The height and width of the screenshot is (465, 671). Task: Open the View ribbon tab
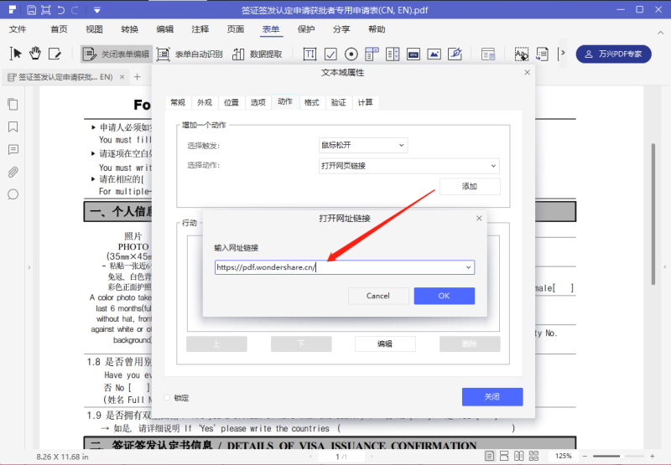(94, 29)
